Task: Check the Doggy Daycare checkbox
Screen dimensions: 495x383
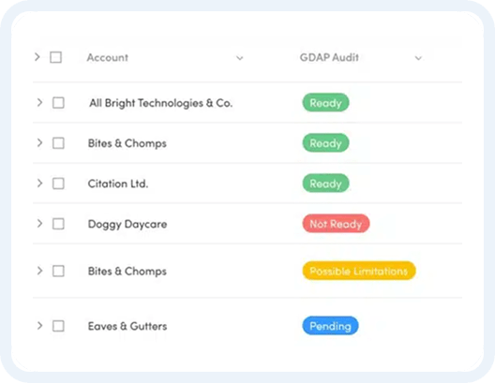Action: point(58,224)
